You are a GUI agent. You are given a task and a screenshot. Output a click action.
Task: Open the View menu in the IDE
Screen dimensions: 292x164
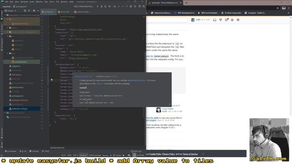click(x=17, y=2)
